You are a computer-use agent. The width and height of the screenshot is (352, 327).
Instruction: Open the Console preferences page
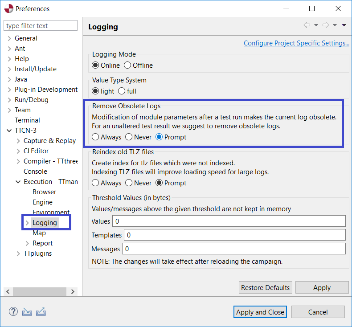click(35, 172)
